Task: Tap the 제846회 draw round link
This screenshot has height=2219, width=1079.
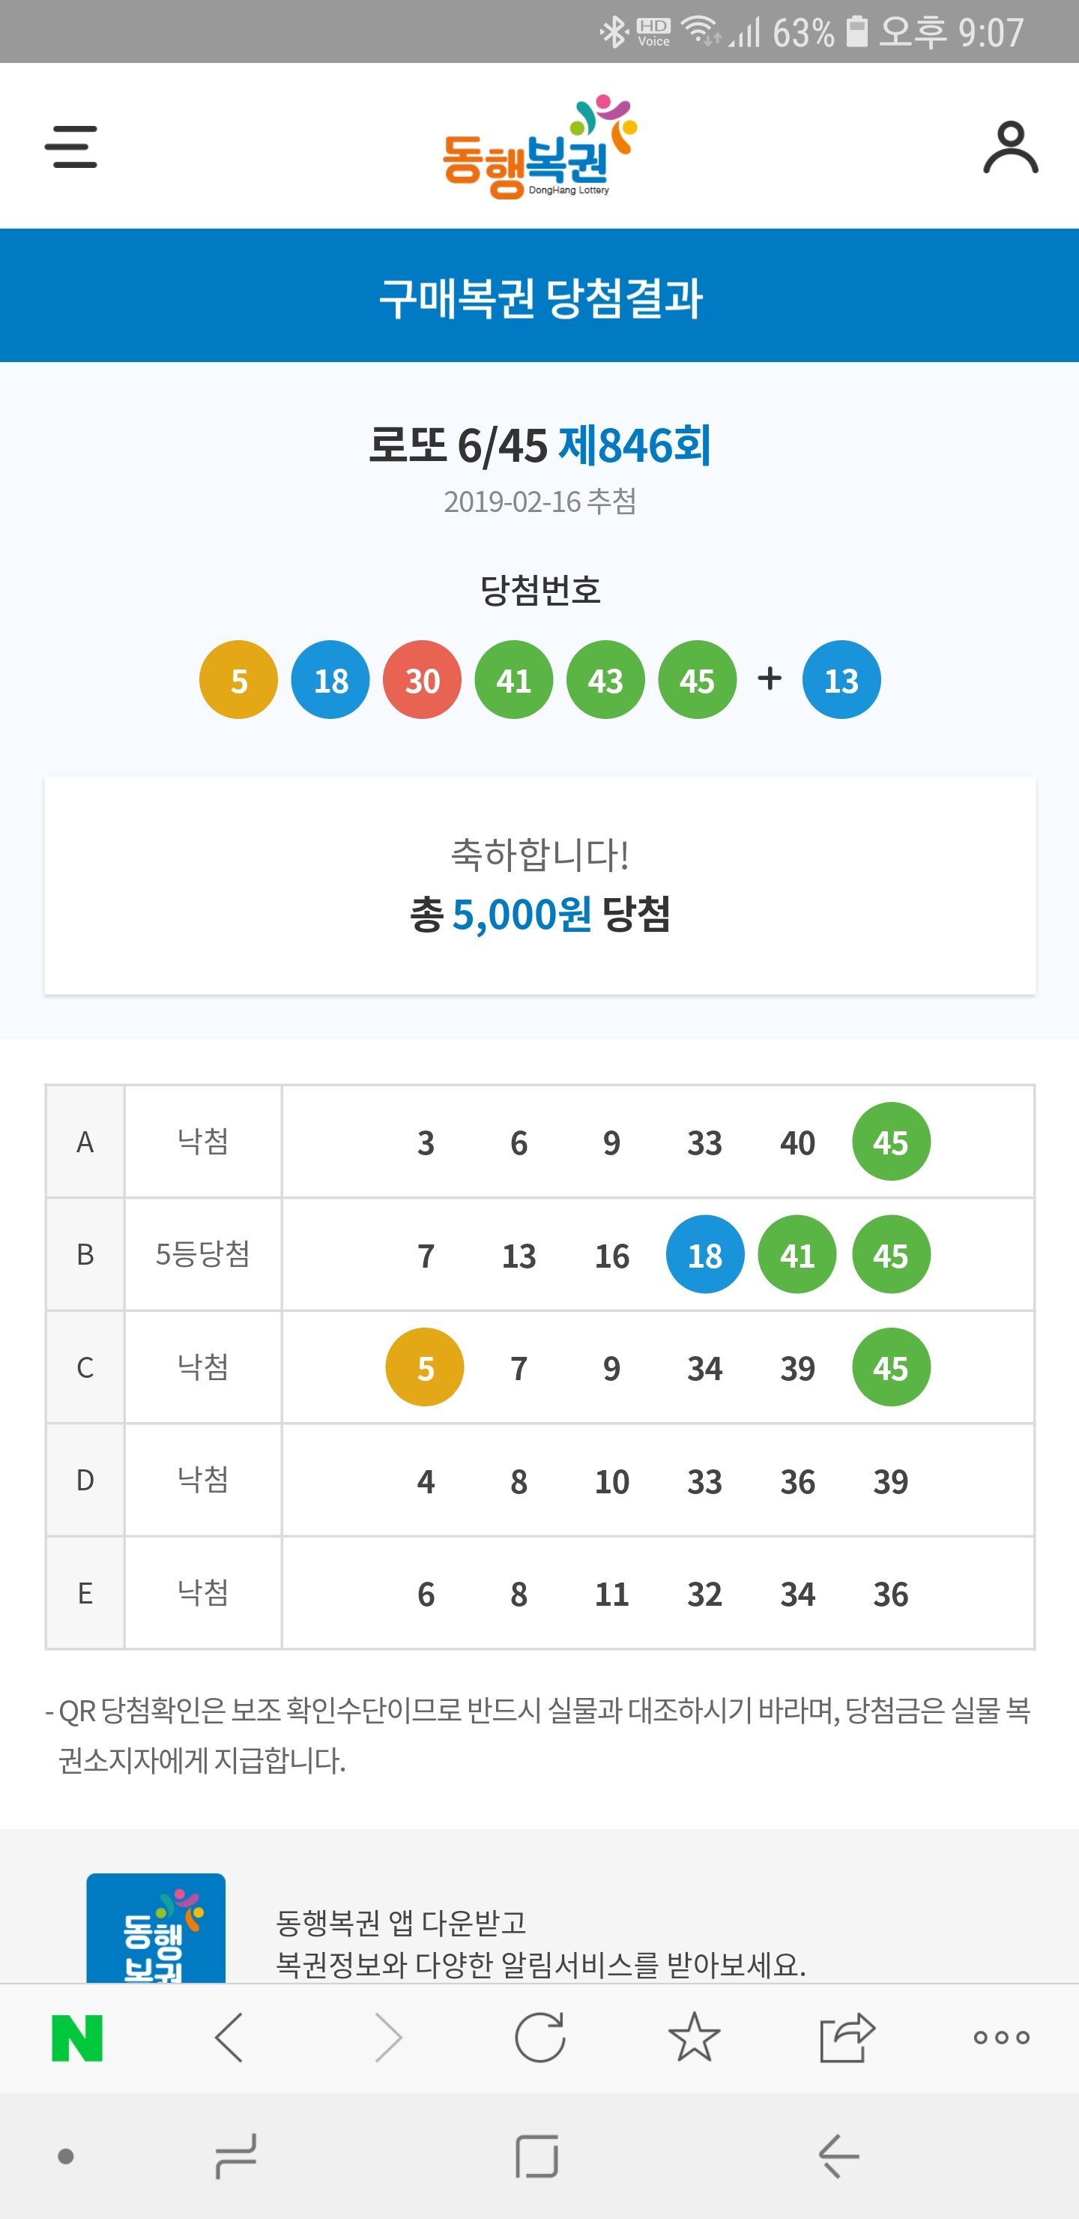Action: 635,445
